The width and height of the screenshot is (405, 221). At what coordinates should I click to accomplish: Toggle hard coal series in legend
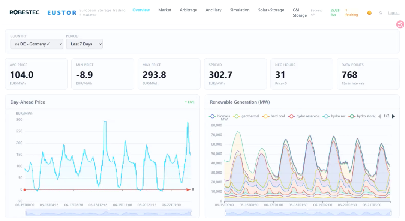pyautogui.click(x=273, y=116)
